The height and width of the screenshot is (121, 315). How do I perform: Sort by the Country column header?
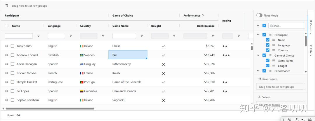tap(85, 26)
